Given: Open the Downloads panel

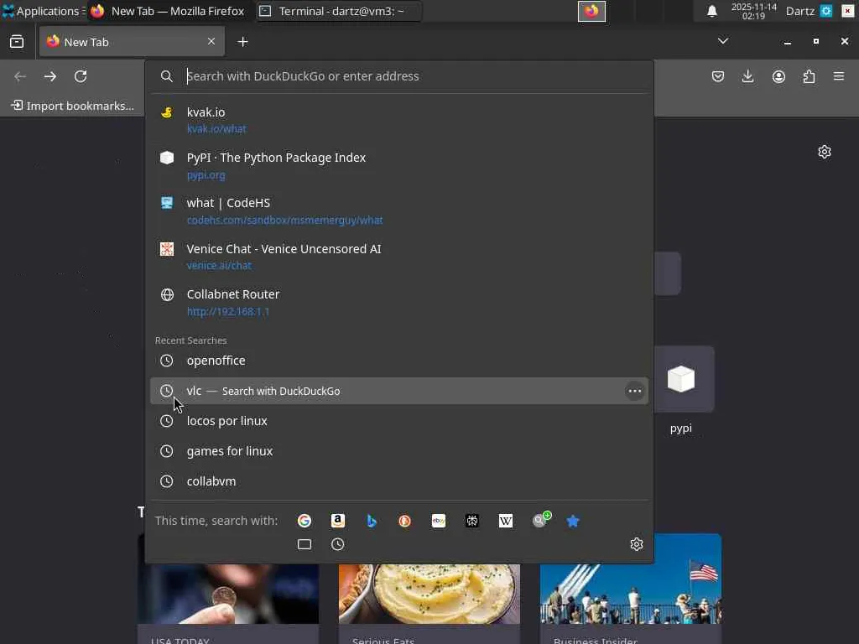Looking at the screenshot, I should (747, 76).
